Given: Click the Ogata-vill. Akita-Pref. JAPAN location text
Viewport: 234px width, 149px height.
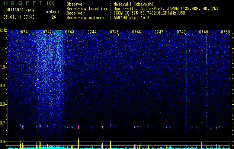Looking at the screenshot, I should click(x=166, y=9).
